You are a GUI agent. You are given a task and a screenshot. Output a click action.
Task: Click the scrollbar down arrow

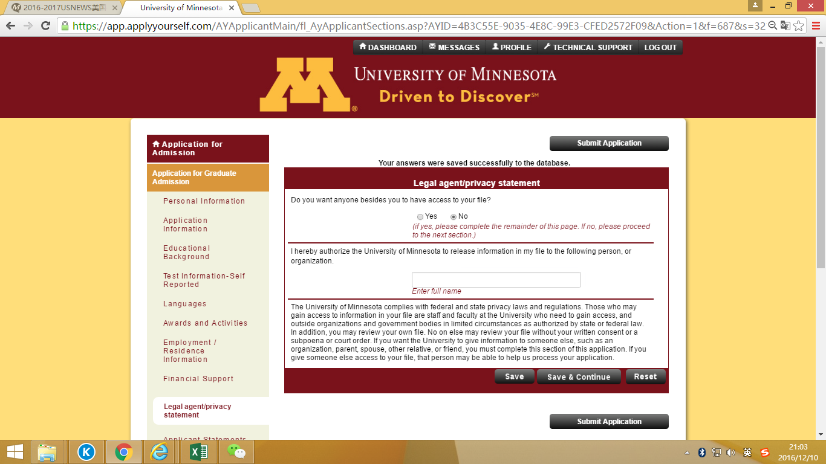click(x=821, y=434)
